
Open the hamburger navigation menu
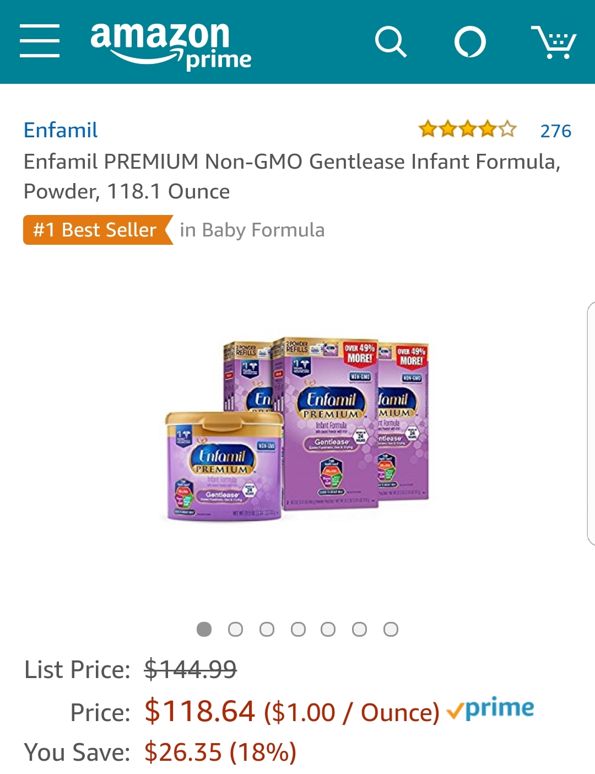[40, 41]
